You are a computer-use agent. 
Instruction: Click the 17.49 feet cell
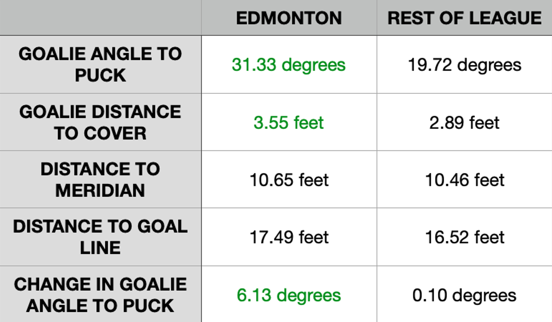coord(289,237)
